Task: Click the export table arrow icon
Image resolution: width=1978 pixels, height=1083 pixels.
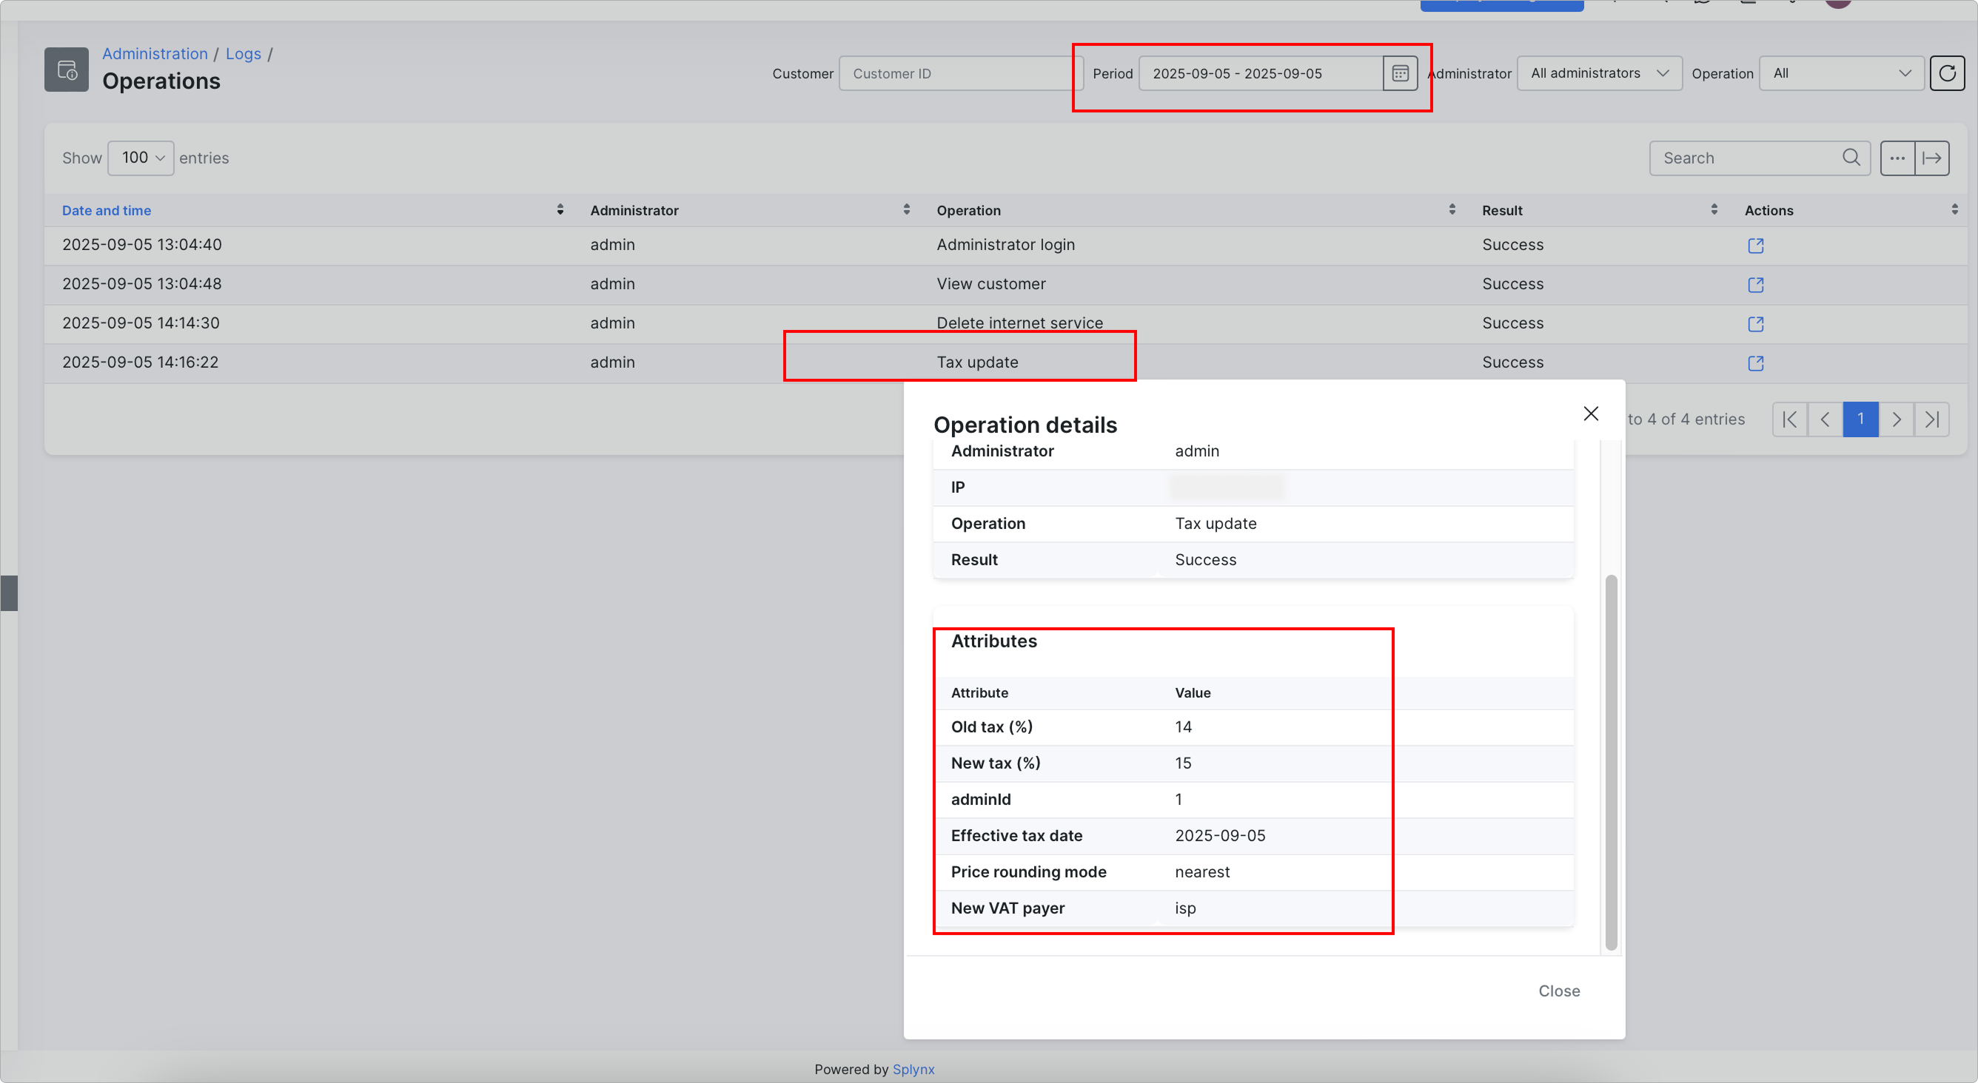Action: coord(1931,158)
